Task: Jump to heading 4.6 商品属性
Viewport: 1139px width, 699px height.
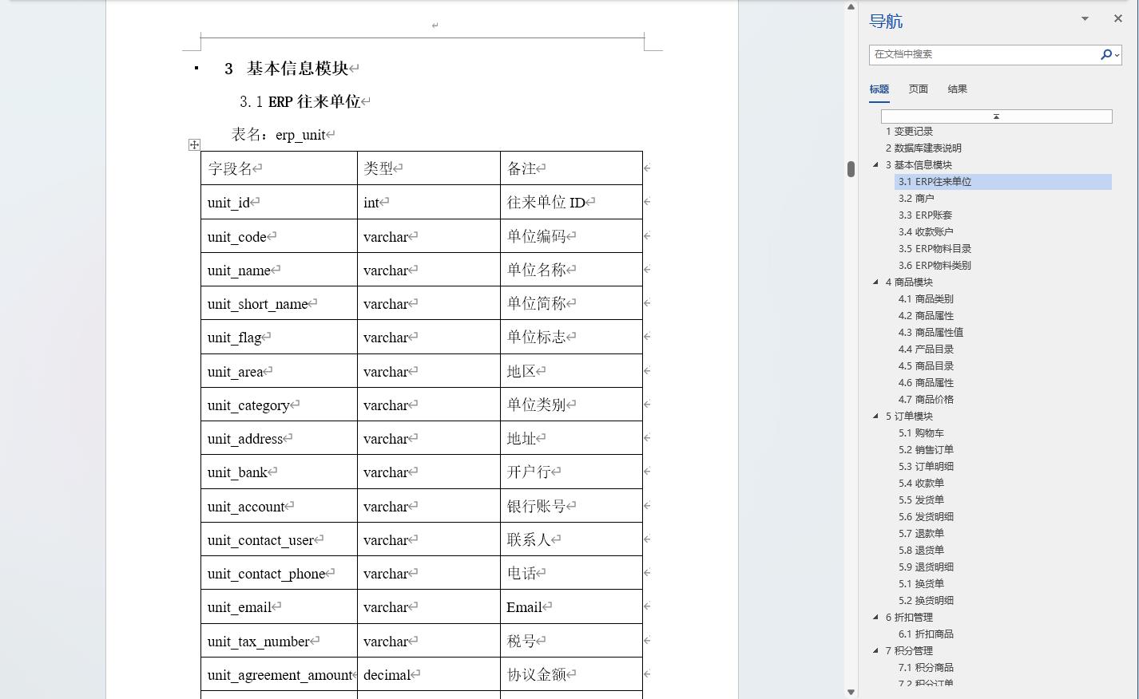Action: (926, 383)
